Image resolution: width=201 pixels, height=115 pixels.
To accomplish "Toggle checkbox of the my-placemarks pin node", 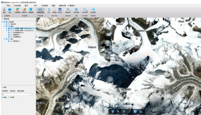I will pos(7,24).
